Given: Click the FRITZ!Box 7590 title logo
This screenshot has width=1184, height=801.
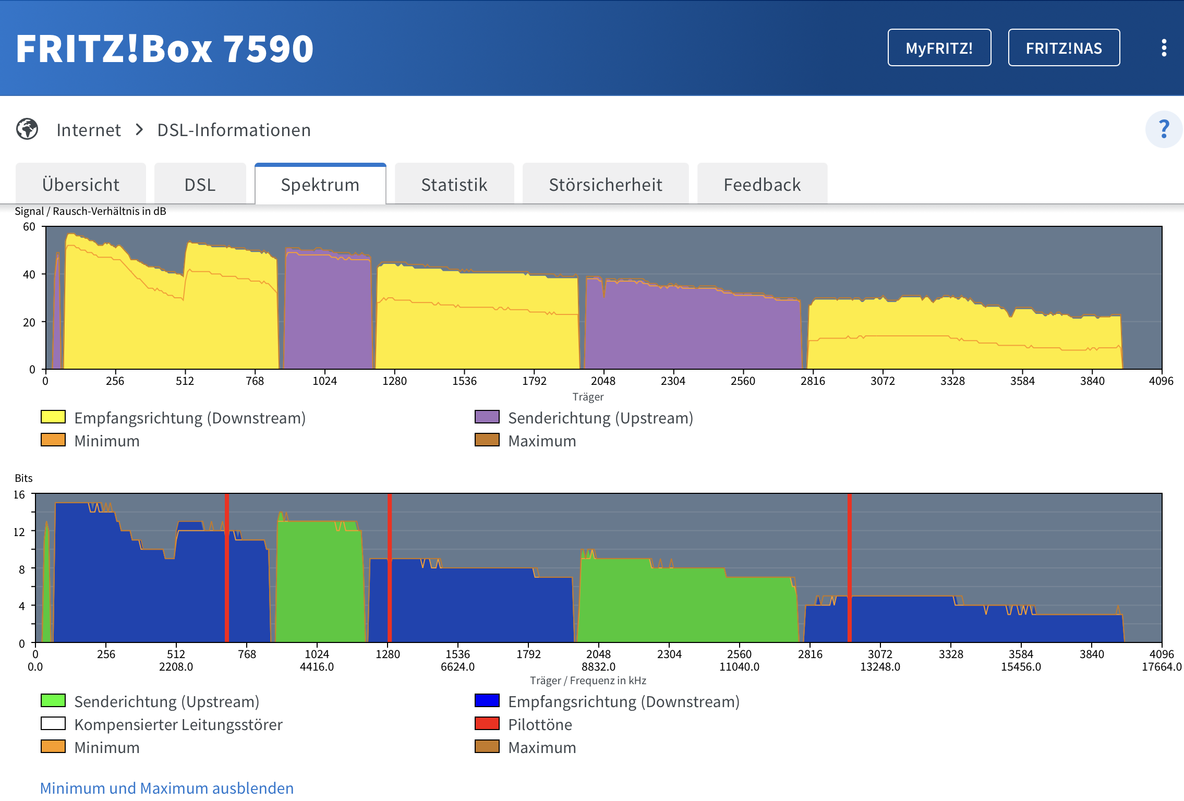Looking at the screenshot, I should [x=165, y=48].
